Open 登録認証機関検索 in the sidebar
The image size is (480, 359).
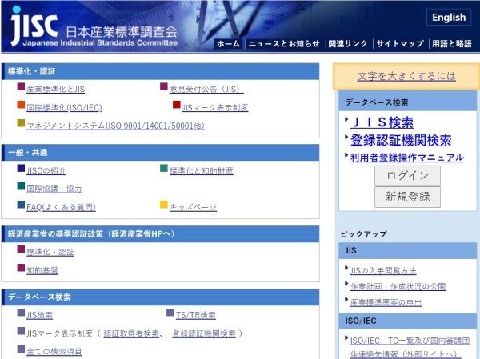(400, 140)
